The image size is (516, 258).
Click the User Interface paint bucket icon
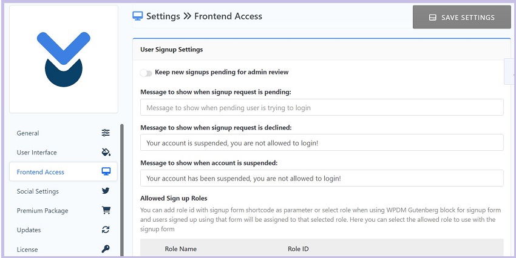(x=106, y=152)
